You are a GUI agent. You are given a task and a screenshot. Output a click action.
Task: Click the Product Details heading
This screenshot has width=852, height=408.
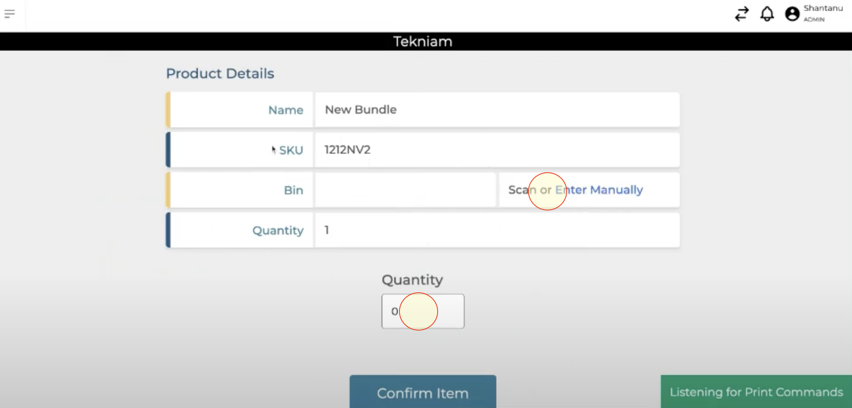tap(220, 73)
